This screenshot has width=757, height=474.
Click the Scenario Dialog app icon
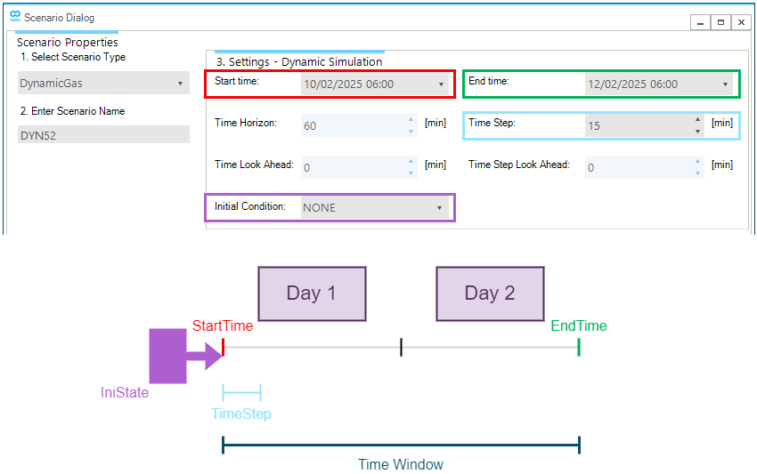tap(15, 16)
